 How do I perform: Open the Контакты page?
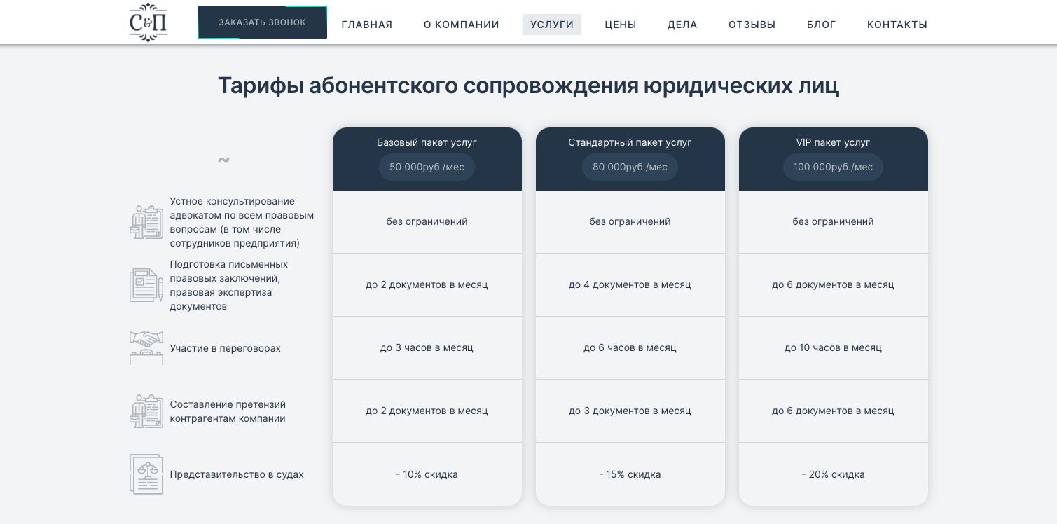point(897,25)
